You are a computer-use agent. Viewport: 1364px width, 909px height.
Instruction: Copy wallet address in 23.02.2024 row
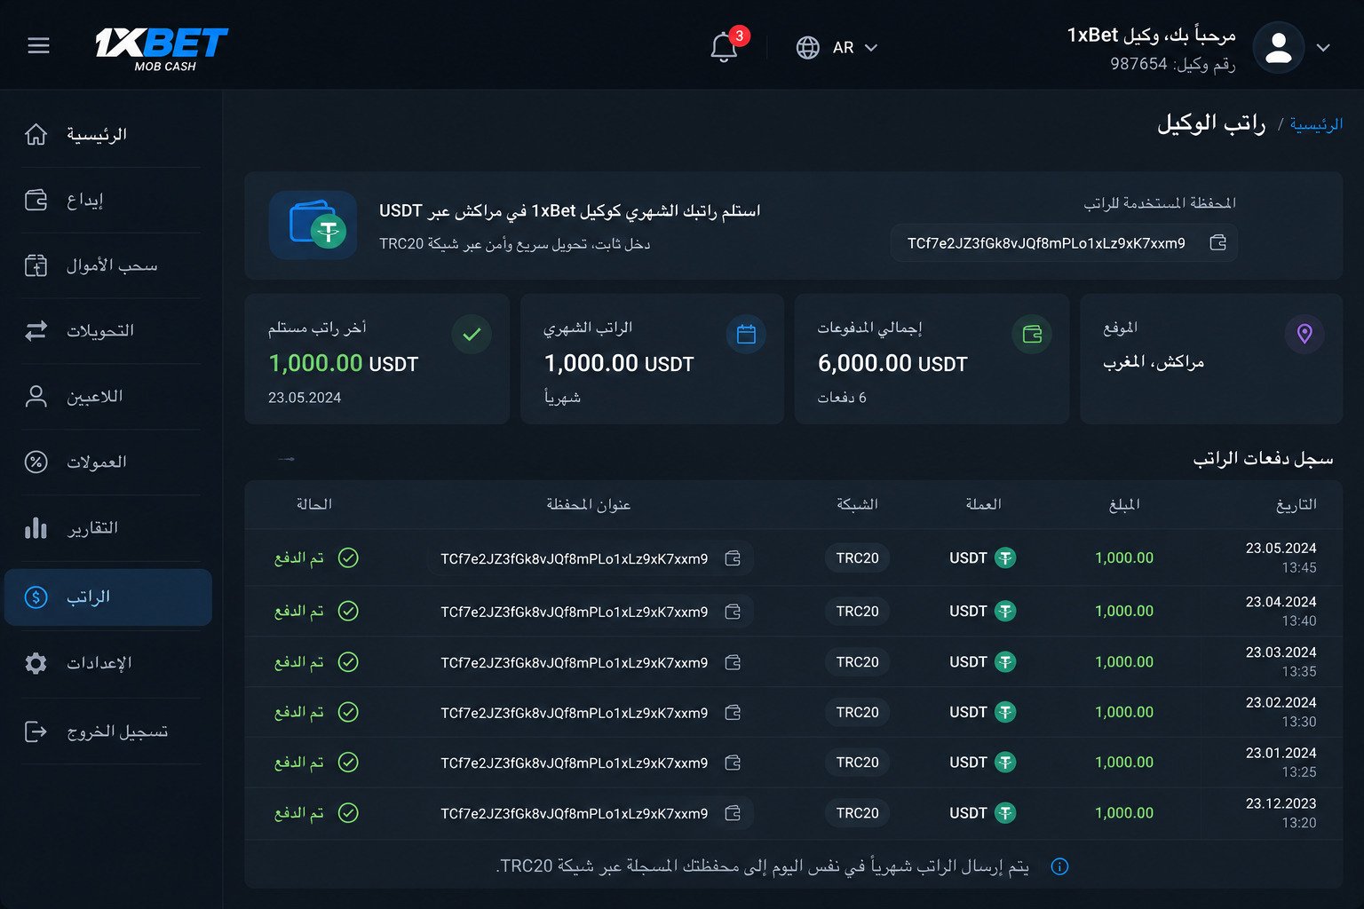tap(733, 713)
